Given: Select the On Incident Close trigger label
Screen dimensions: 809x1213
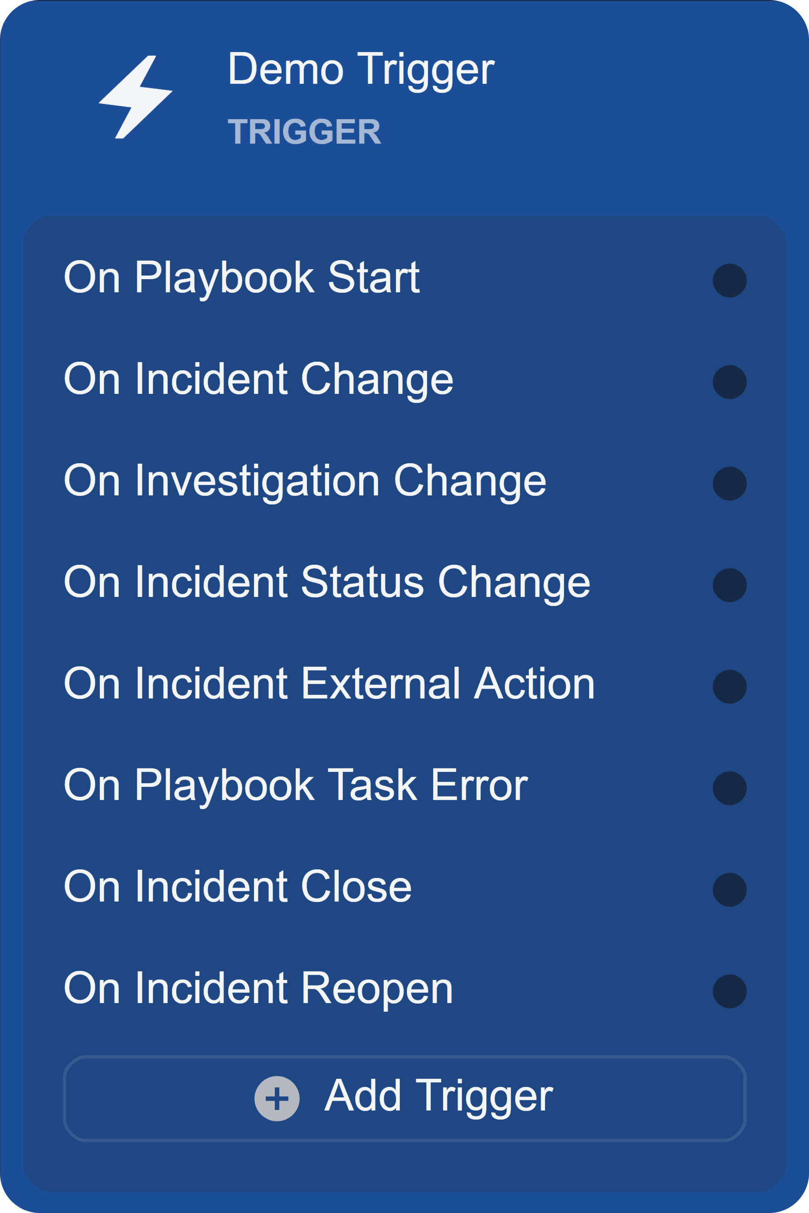Looking at the screenshot, I should pyautogui.click(x=237, y=887).
